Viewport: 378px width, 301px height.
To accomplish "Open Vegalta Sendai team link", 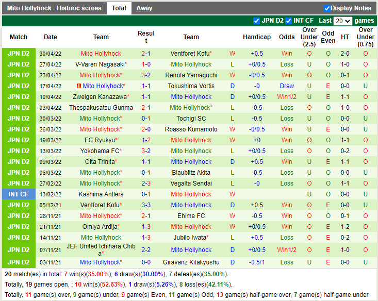I will coord(191,183).
